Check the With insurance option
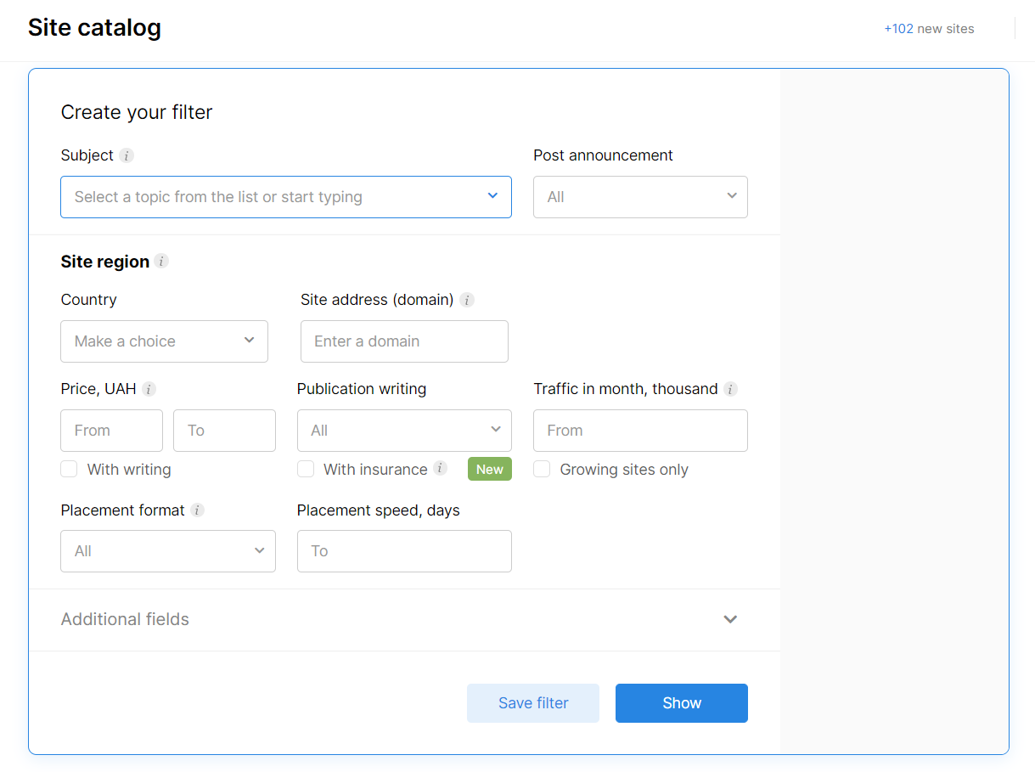Screen dimensions: 1035x772 (x=306, y=469)
